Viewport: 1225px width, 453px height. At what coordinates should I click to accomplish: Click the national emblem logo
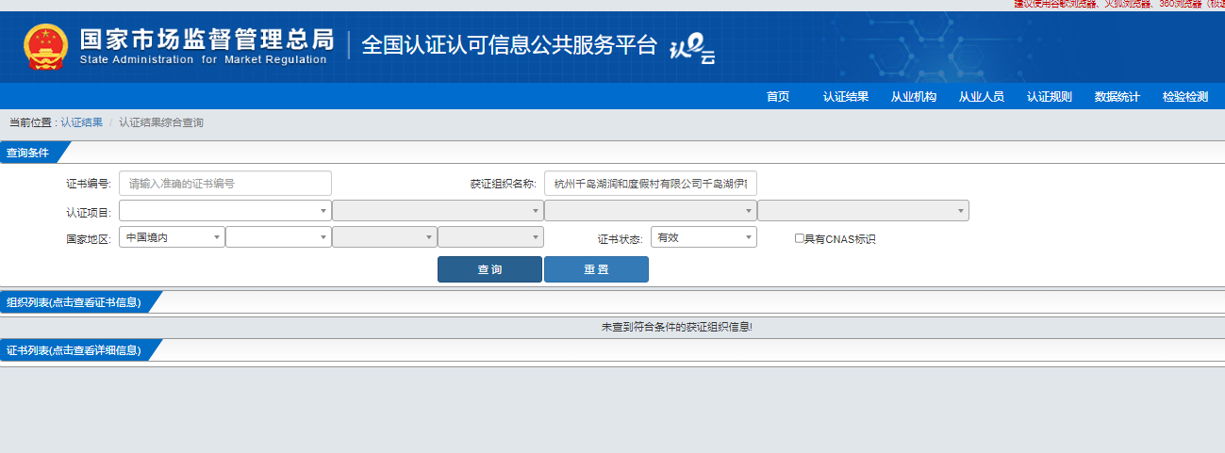click(45, 46)
